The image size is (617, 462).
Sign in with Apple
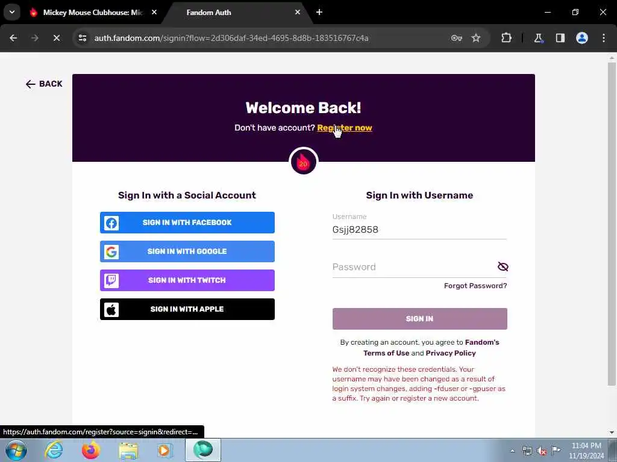pos(187,309)
